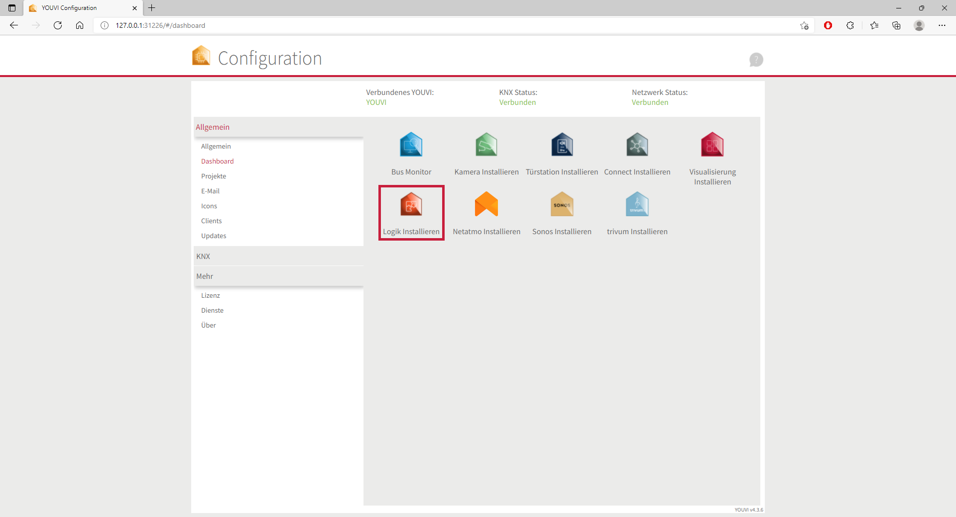Screen dimensions: 956x517
Task: Open tab actions menu icon
Action: point(12,8)
